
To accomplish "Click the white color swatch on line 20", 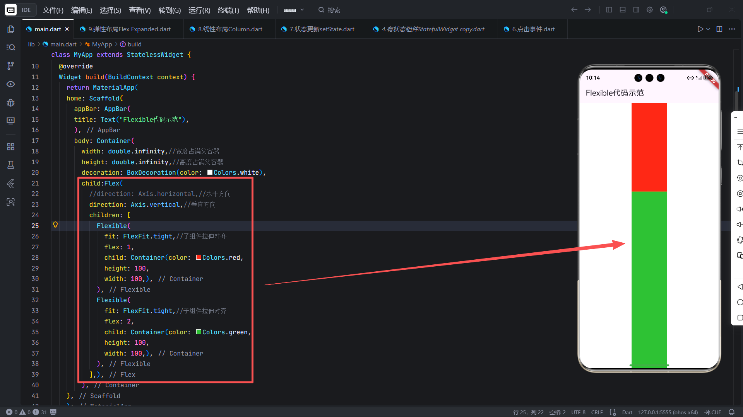I will [x=210, y=172].
